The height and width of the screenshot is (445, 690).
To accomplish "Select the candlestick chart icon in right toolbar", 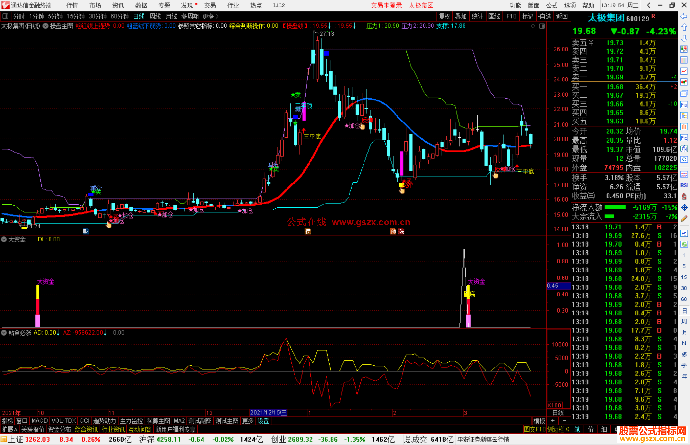I will (x=684, y=82).
